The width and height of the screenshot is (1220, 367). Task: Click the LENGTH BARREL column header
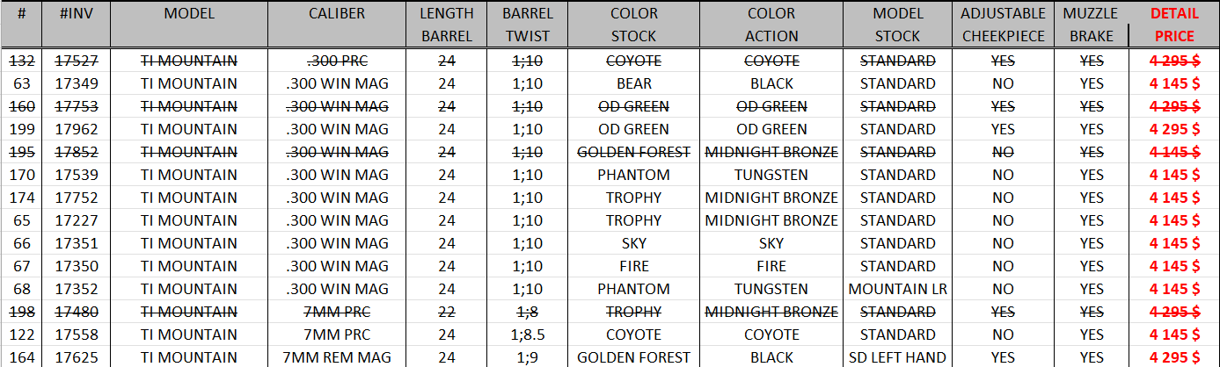point(447,25)
